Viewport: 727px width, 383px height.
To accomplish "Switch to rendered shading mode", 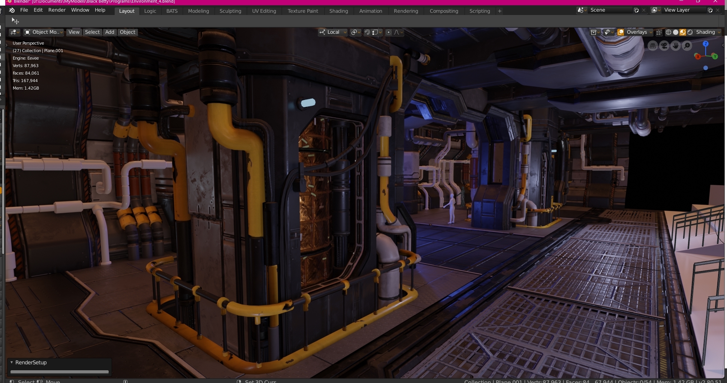I will pos(690,32).
